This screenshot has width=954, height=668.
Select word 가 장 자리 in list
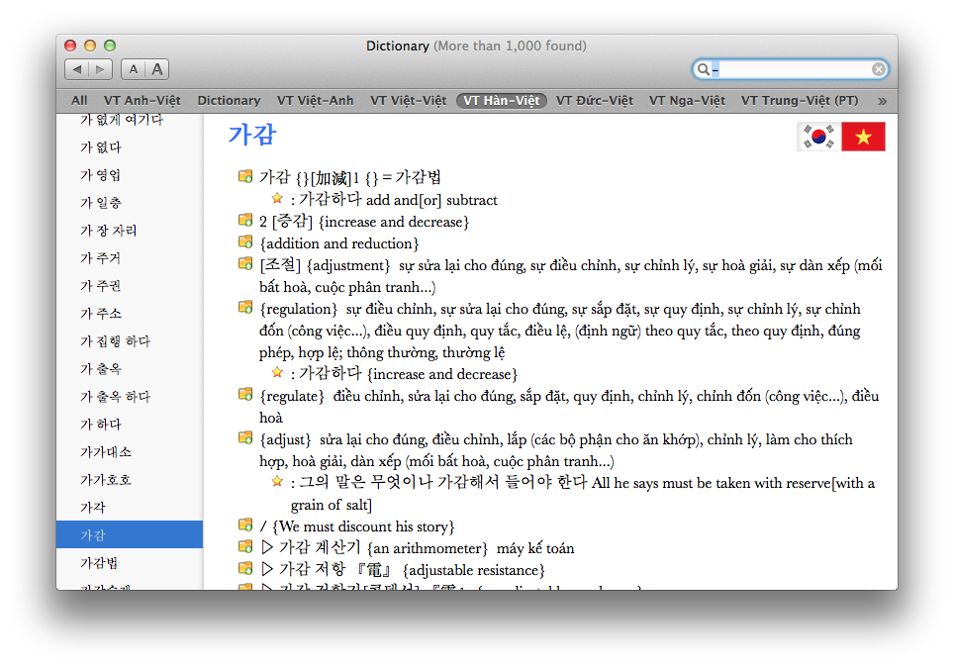point(130,231)
